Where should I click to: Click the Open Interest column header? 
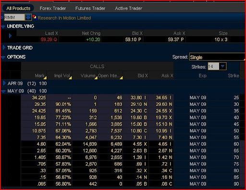click(x=109, y=76)
